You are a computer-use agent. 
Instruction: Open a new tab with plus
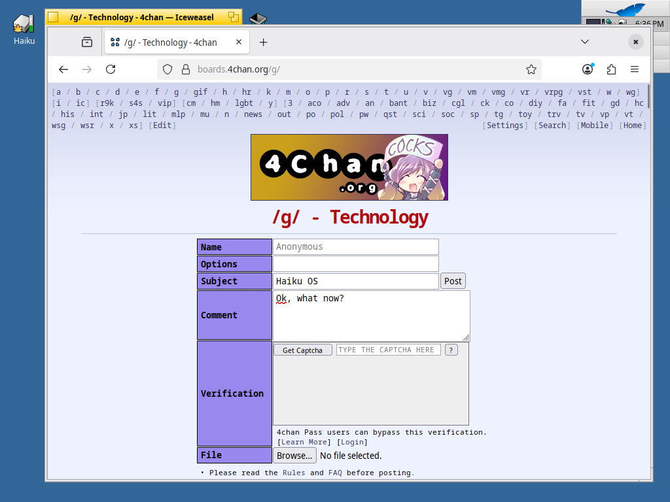263,42
